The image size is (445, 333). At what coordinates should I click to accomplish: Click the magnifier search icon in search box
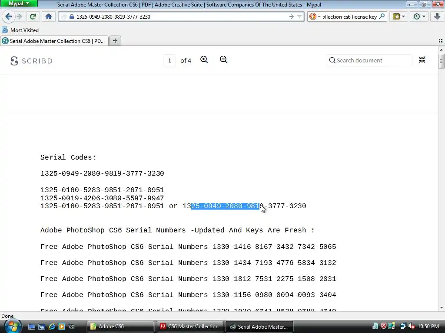point(382,16)
